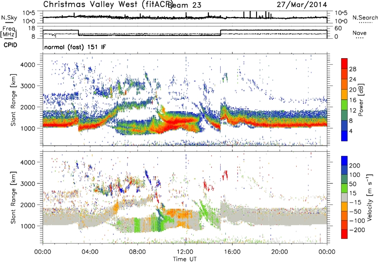Click the "20" value on Power colorbar
The height and width of the screenshot is (262, 378).
pos(352,90)
